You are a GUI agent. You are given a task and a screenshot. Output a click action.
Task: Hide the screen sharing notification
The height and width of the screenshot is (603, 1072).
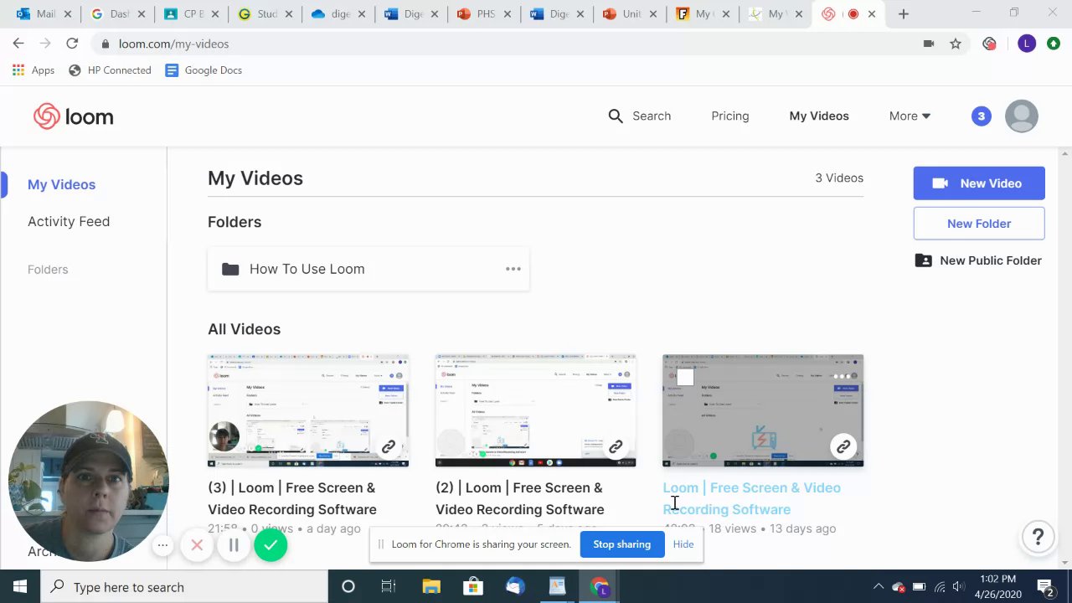[683, 544]
